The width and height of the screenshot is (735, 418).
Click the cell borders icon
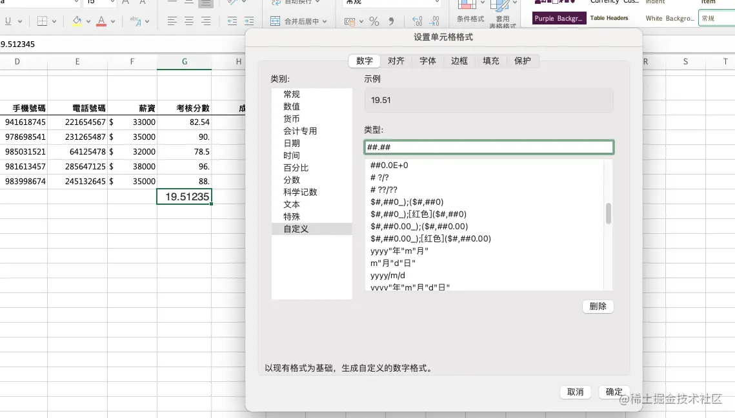[x=42, y=21]
